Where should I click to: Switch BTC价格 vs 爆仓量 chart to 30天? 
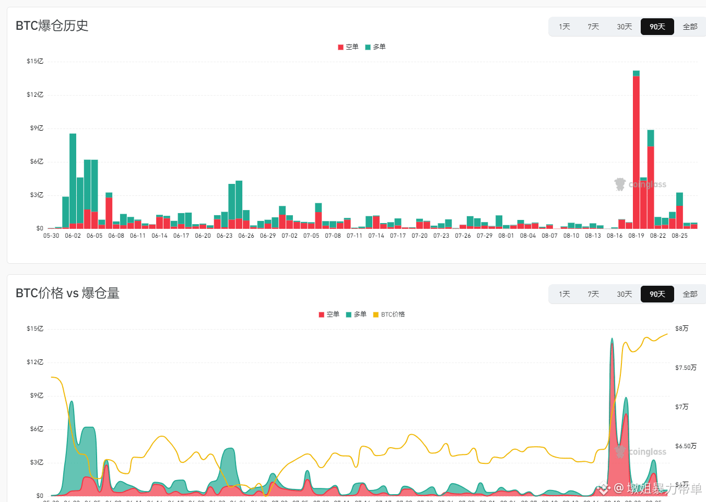click(x=625, y=294)
